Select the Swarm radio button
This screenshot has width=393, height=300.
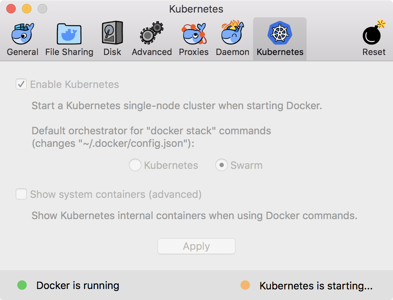point(221,165)
